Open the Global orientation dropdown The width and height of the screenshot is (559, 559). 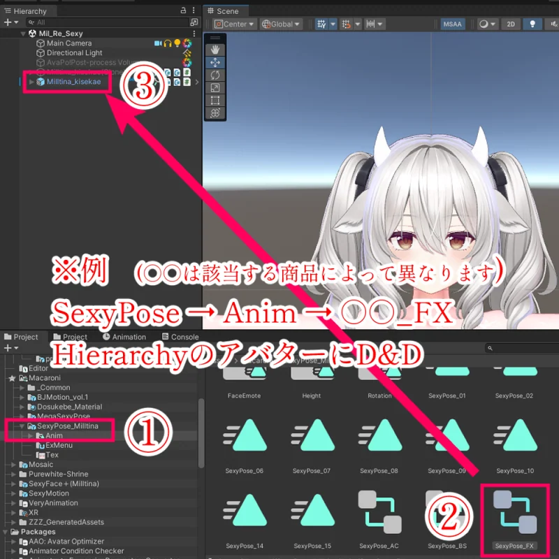281,24
